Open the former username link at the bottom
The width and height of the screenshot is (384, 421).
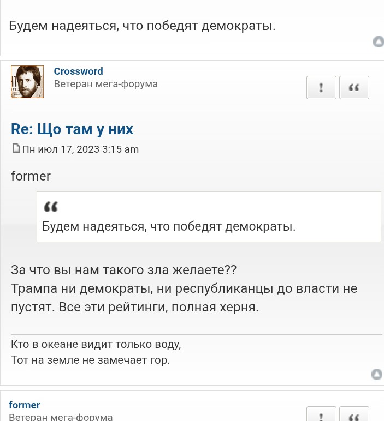25,405
